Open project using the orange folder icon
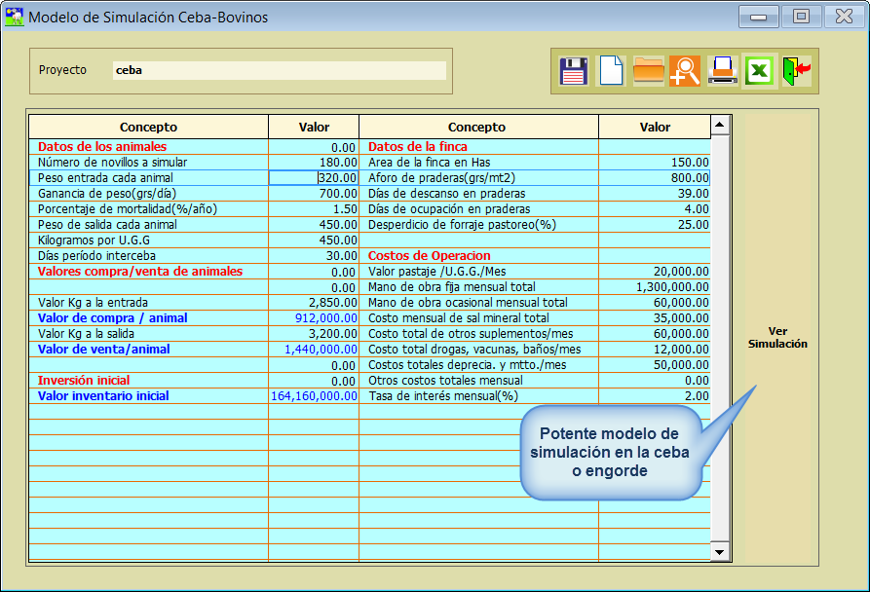Screen dimensions: 870x592 coord(648,71)
